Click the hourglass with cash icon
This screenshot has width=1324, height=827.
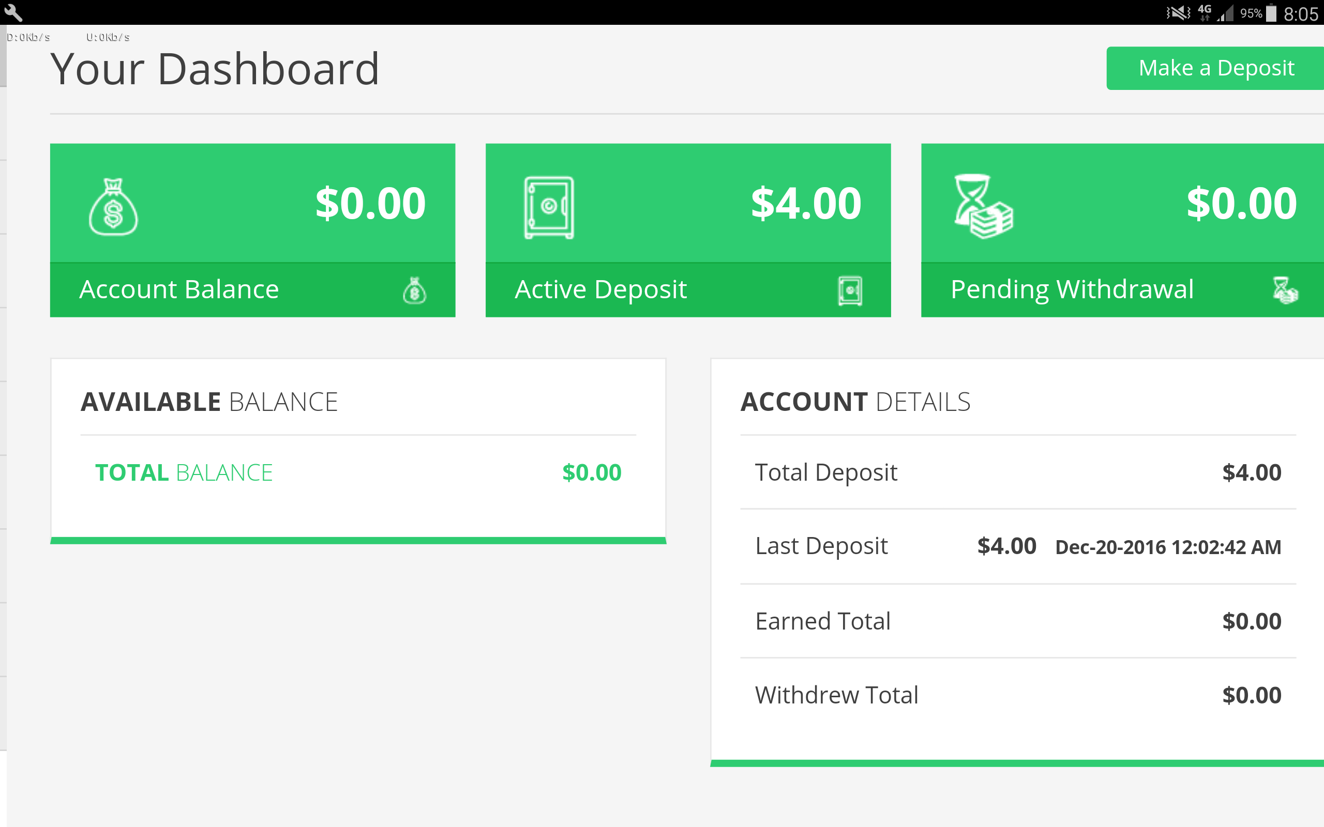tap(983, 207)
